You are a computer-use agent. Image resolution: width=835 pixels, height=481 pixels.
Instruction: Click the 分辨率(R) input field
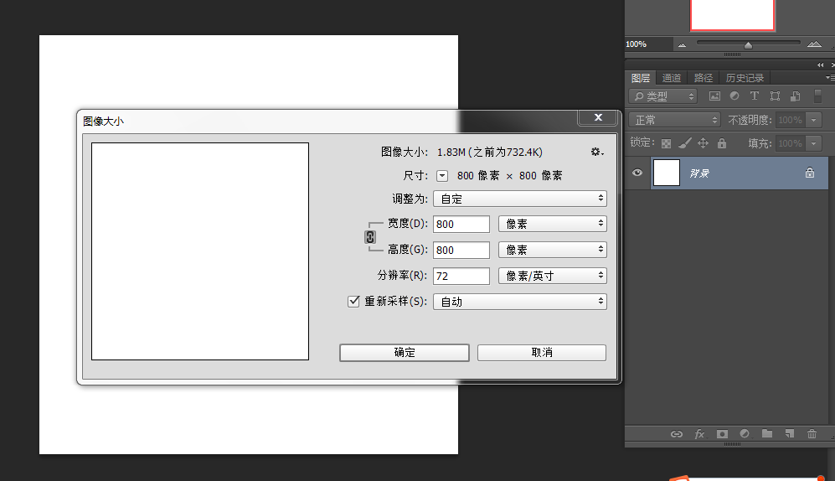click(461, 276)
